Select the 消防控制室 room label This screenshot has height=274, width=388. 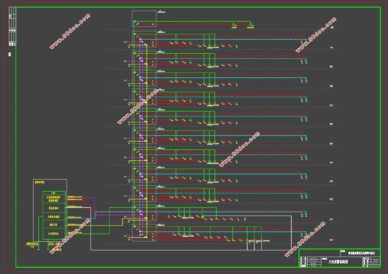point(40,182)
